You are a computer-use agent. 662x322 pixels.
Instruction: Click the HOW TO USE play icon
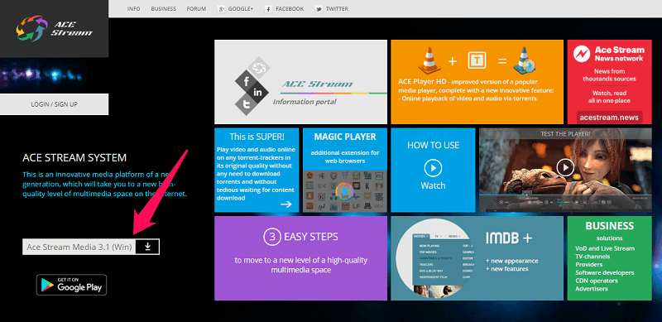click(x=433, y=168)
